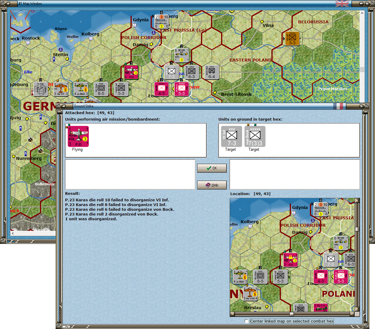The image size is (375, 329).
Task: Select the P.23 unit in location minimap
Action: click(290, 260)
